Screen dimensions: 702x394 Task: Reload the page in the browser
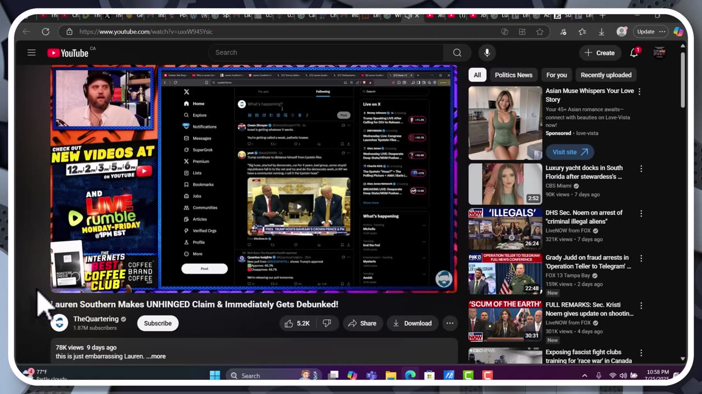pos(46,32)
